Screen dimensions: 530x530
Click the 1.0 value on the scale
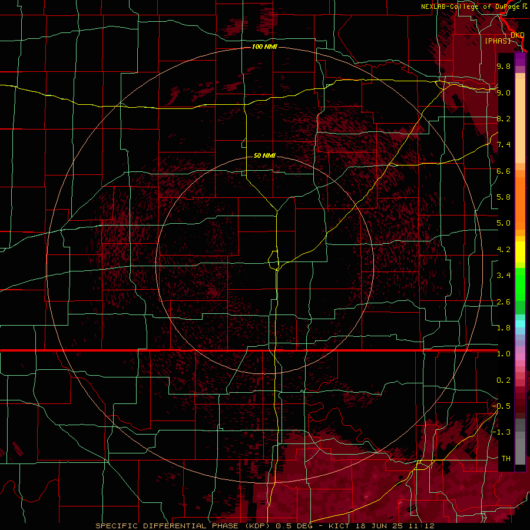[503, 354]
